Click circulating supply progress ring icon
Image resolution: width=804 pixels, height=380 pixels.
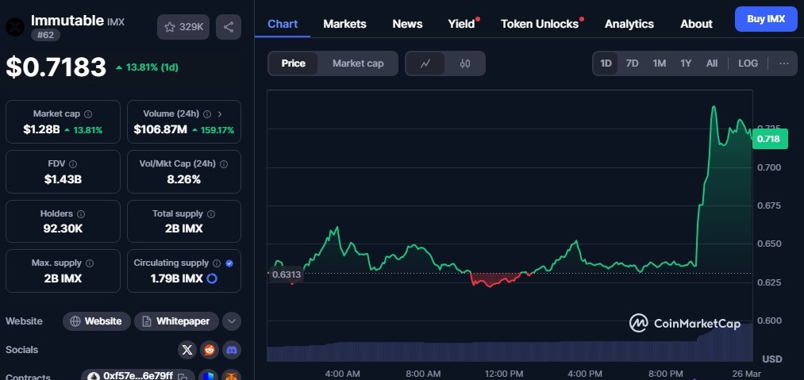pyautogui.click(x=212, y=279)
